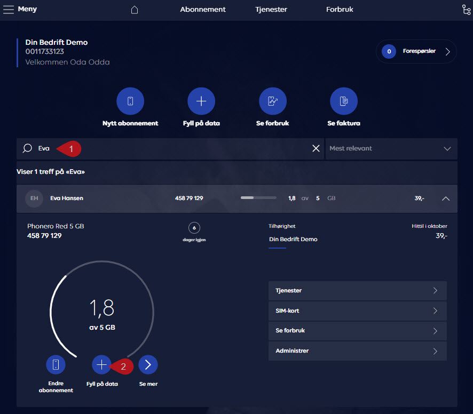Click the Din Bedrift Demo company heading

coord(57,42)
